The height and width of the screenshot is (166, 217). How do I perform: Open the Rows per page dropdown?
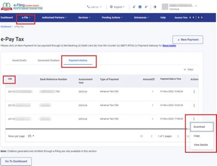(x=31, y=136)
